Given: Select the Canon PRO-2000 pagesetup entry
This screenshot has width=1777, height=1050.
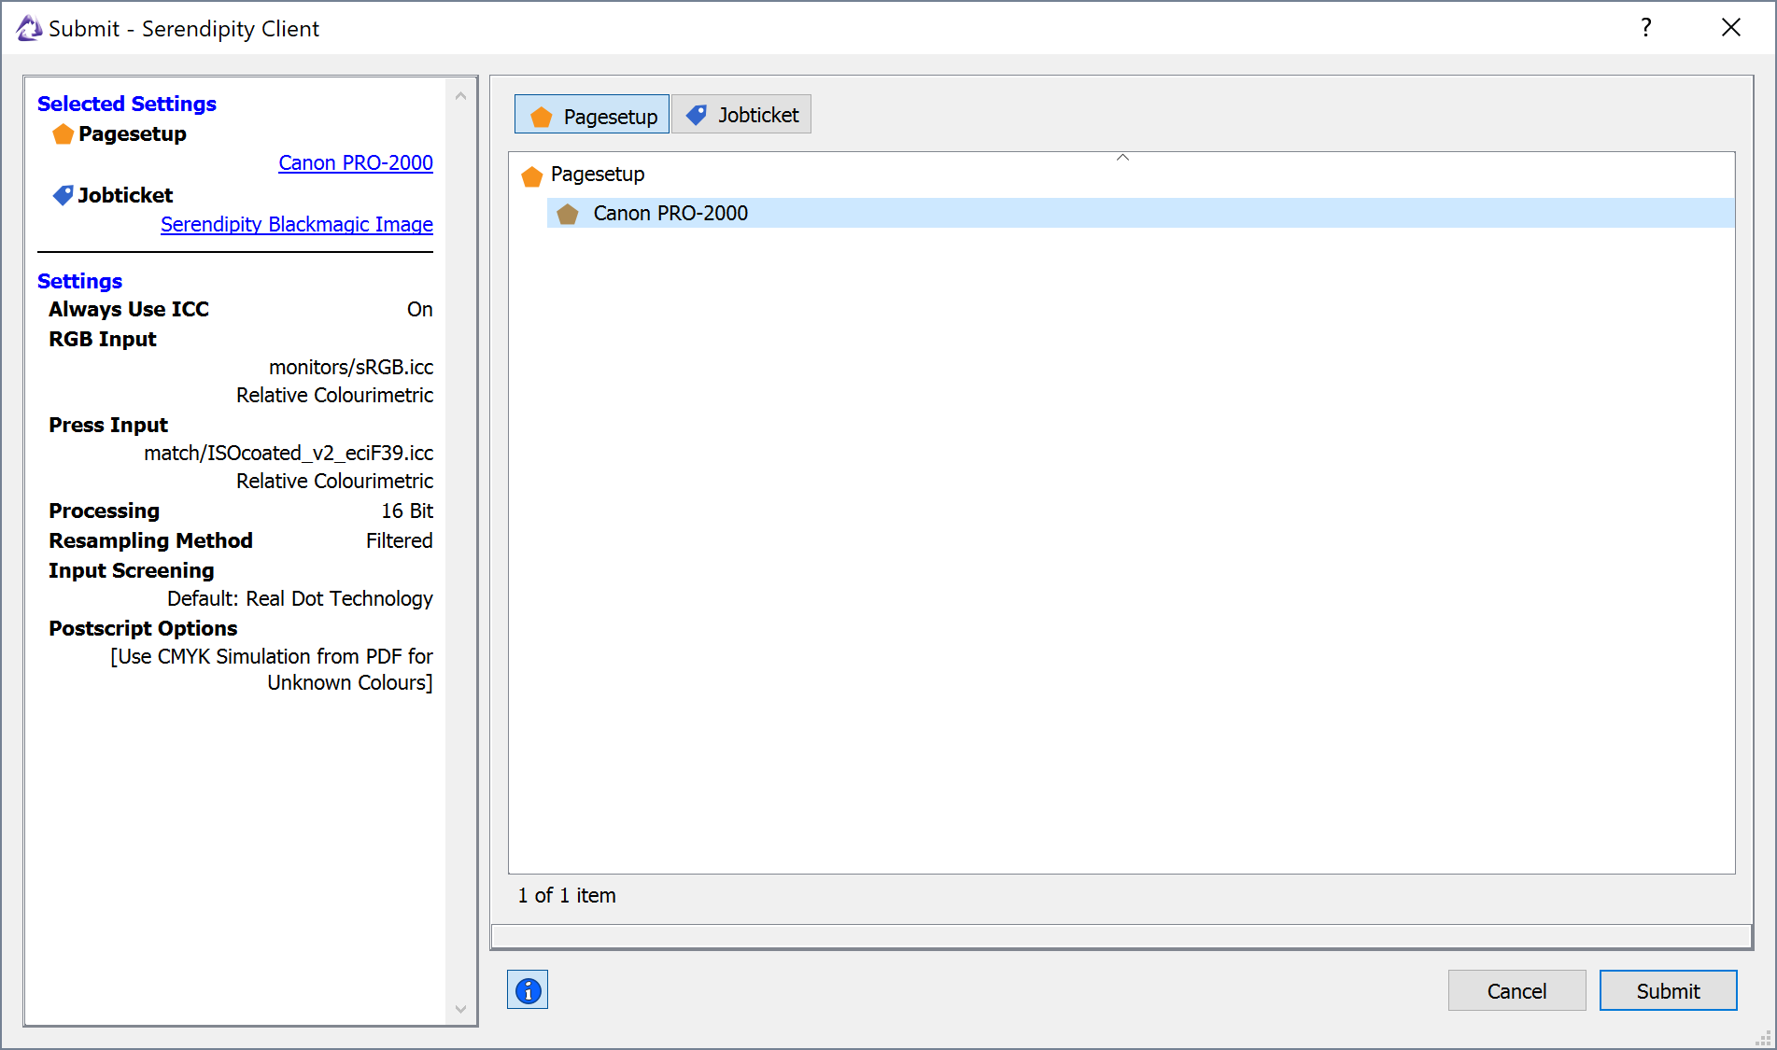Looking at the screenshot, I should tap(670, 213).
